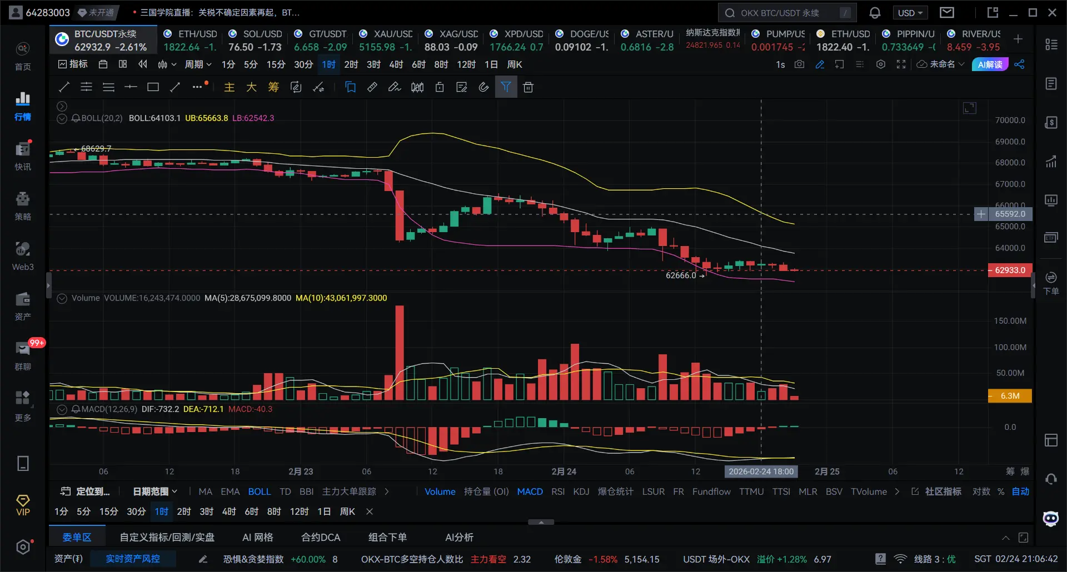Switch to the 合约DCA tab
Image resolution: width=1067 pixels, height=572 pixels.
[321, 537]
